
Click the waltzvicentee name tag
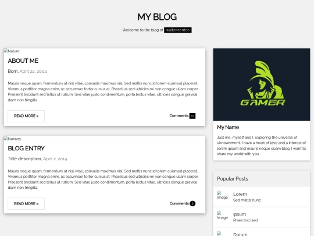(x=178, y=30)
